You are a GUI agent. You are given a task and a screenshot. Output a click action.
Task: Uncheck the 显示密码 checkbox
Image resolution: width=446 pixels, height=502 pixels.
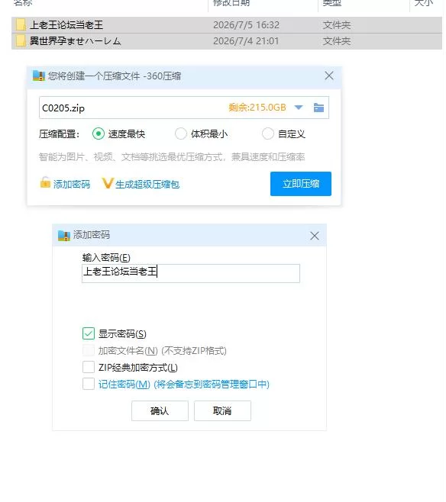click(89, 333)
